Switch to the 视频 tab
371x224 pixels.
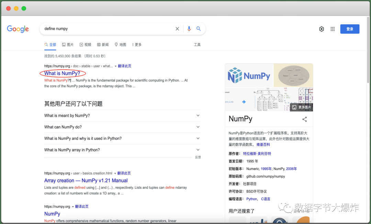85,45
